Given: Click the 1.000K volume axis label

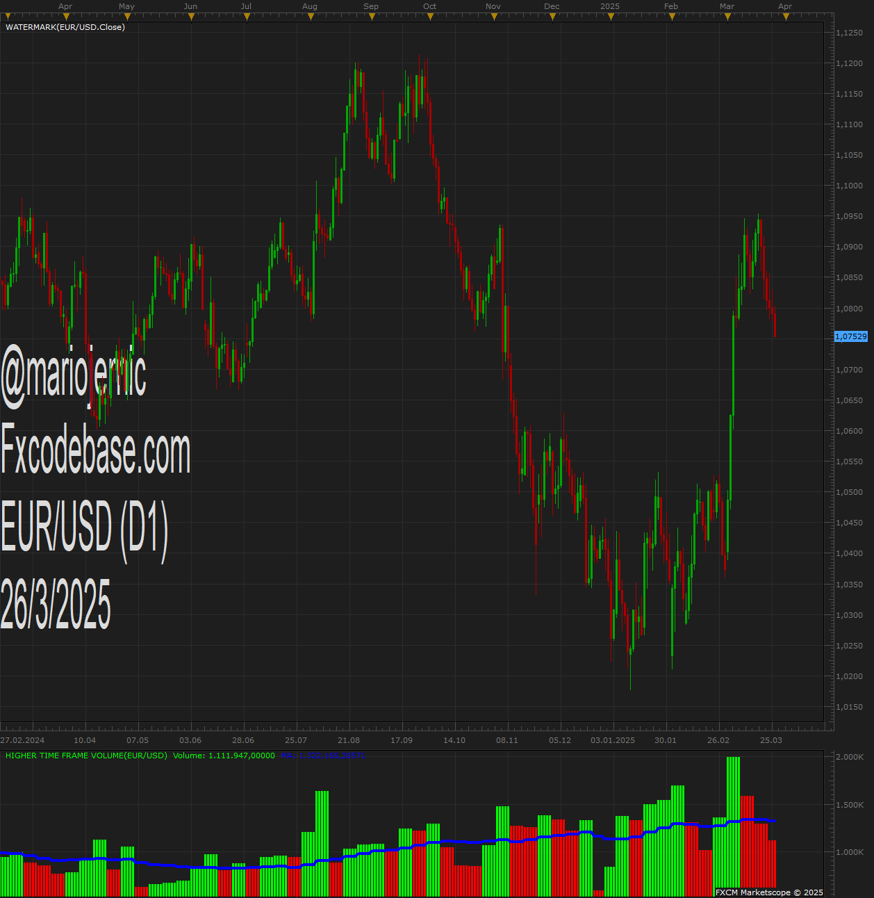Looking at the screenshot, I should pyautogui.click(x=850, y=852).
